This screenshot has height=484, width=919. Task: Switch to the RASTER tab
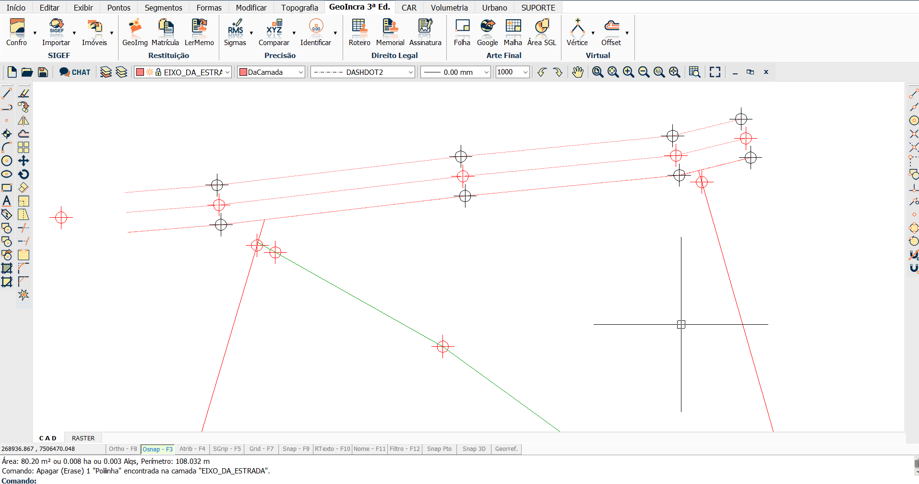tap(83, 438)
